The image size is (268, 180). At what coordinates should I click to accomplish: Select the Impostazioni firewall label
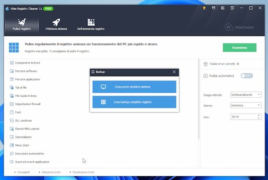pos(28,104)
